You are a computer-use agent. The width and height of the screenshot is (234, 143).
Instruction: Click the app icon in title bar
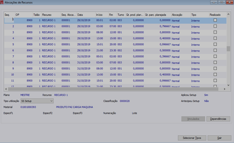(x=2, y=2)
